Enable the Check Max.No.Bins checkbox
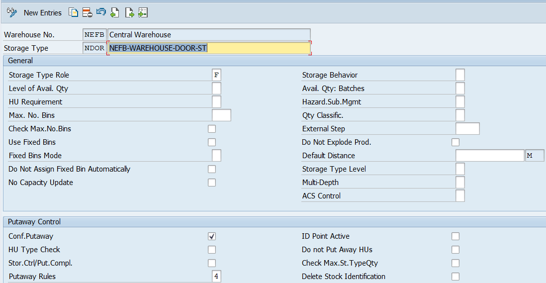This screenshot has width=546, height=283. point(212,129)
